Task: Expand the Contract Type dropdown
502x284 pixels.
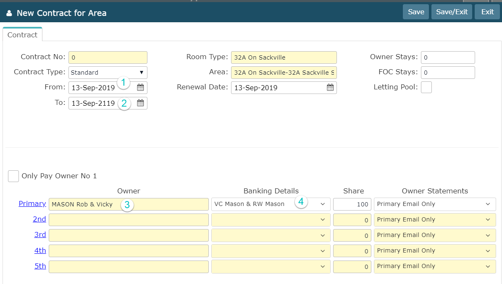Action: coord(108,73)
